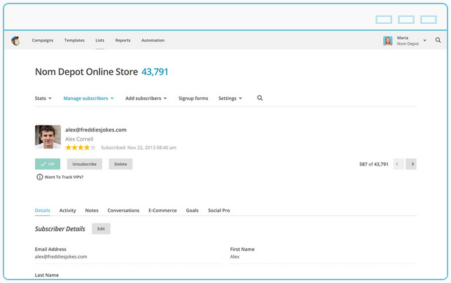
Task: Switch to the Conversations tab
Action: pyautogui.click(x=123, y=211)
